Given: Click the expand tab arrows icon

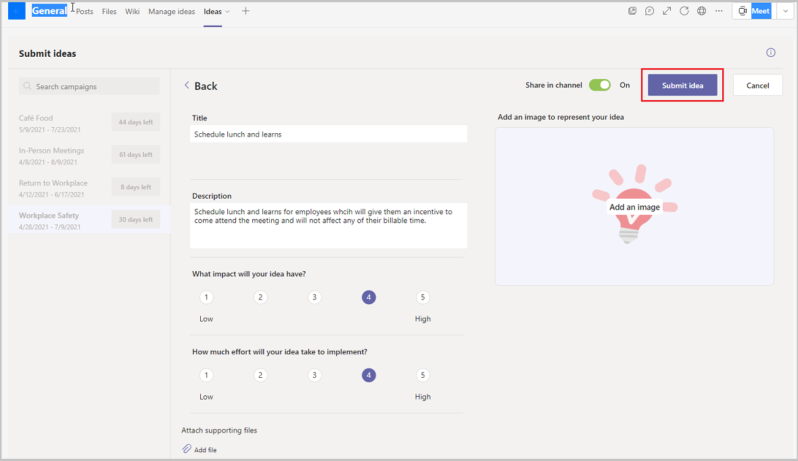Looking at the screenshot, I should (x=667, y=11).
